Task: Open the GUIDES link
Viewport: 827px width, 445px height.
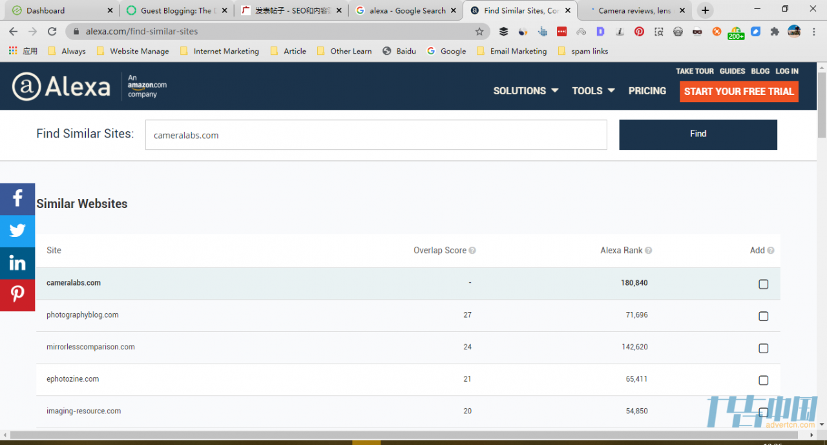Action: pos(732,71)
